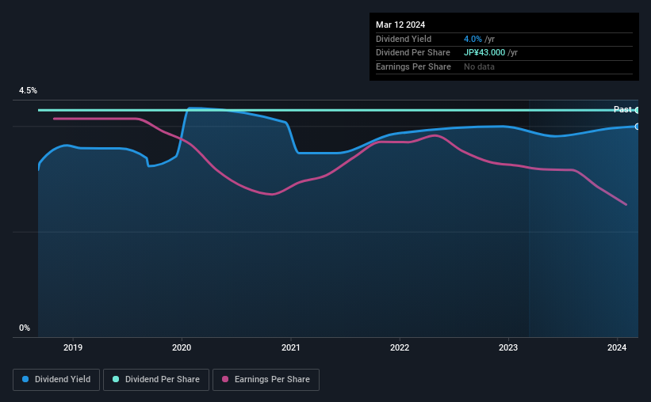Click the 4.0% dividend yield value
Image resolution: width=651 pixels, height=402 pixels.
473,39
